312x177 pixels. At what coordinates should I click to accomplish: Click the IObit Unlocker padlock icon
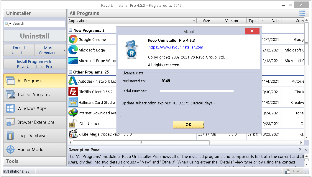pyautogui.click(x=73, y=123)
